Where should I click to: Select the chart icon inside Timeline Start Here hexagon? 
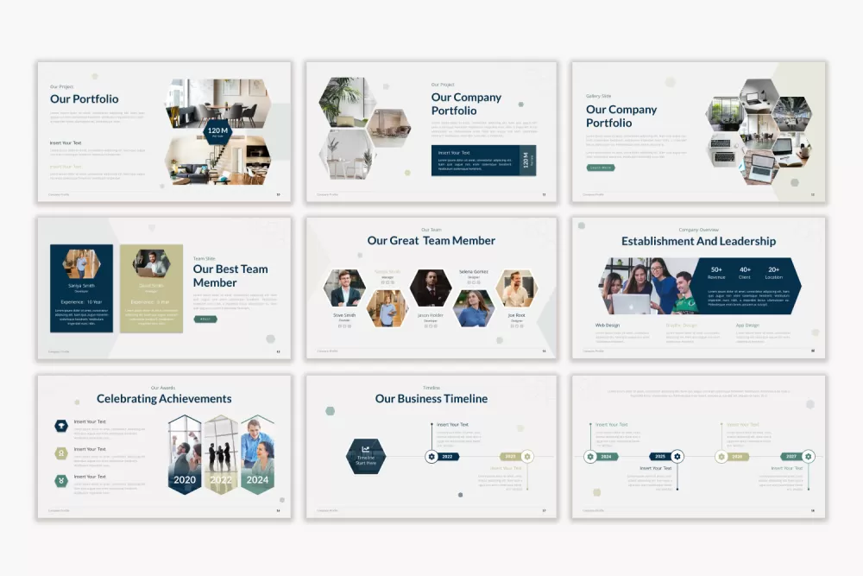click(x=366, y=449)
